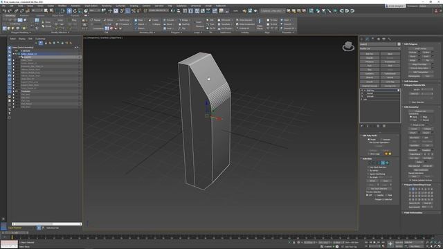The width and height of the screenshot is (443, 249).
Task: Switch to the Display command panel tab
Action: point(384,39)
